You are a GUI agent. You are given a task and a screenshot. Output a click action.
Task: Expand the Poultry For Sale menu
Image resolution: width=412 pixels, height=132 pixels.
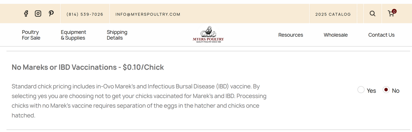31,35
